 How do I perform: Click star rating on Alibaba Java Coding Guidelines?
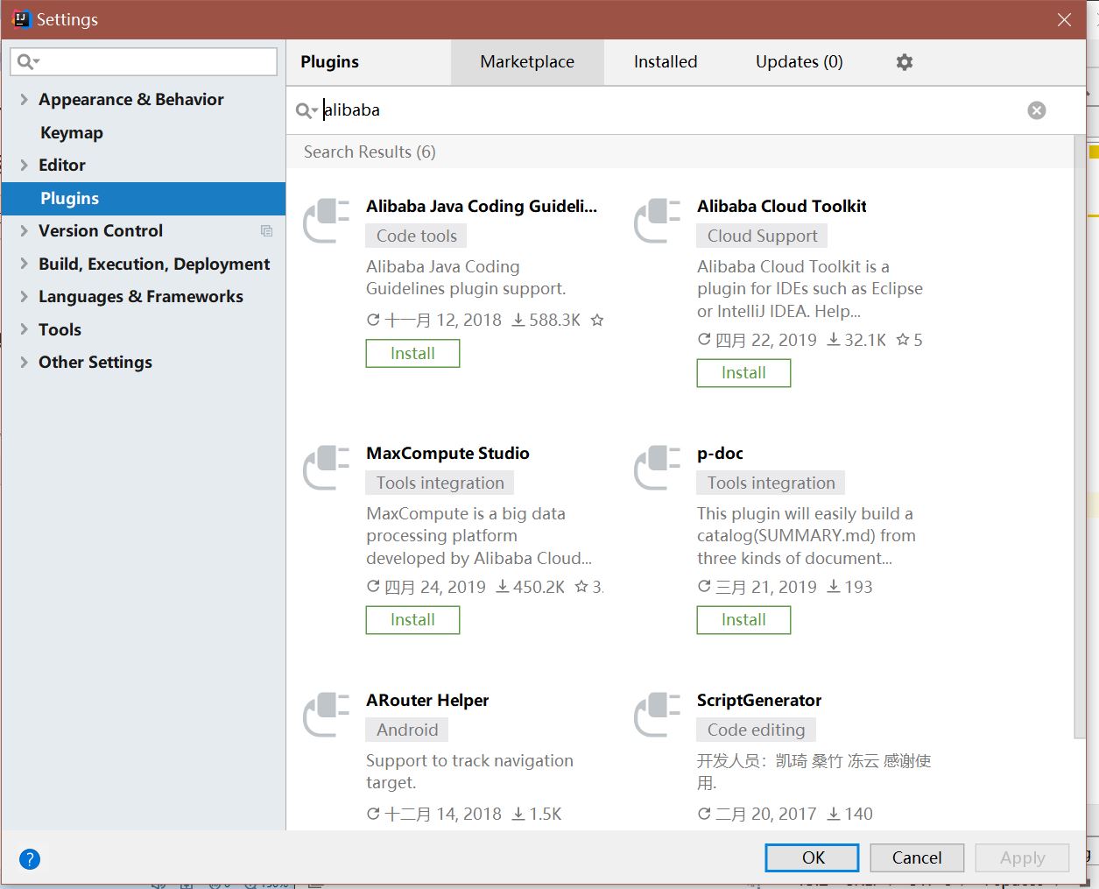[x=597, y=321]
